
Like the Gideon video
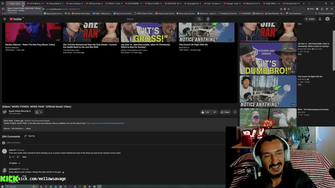tap(205, 112)
